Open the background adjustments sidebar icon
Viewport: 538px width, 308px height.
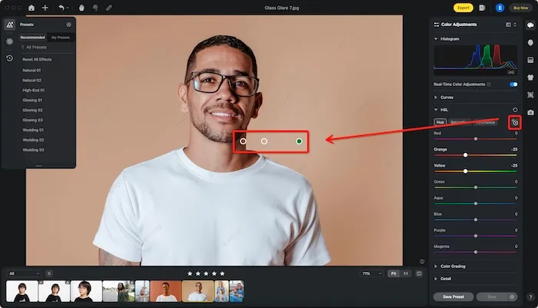tap(530, 60)
